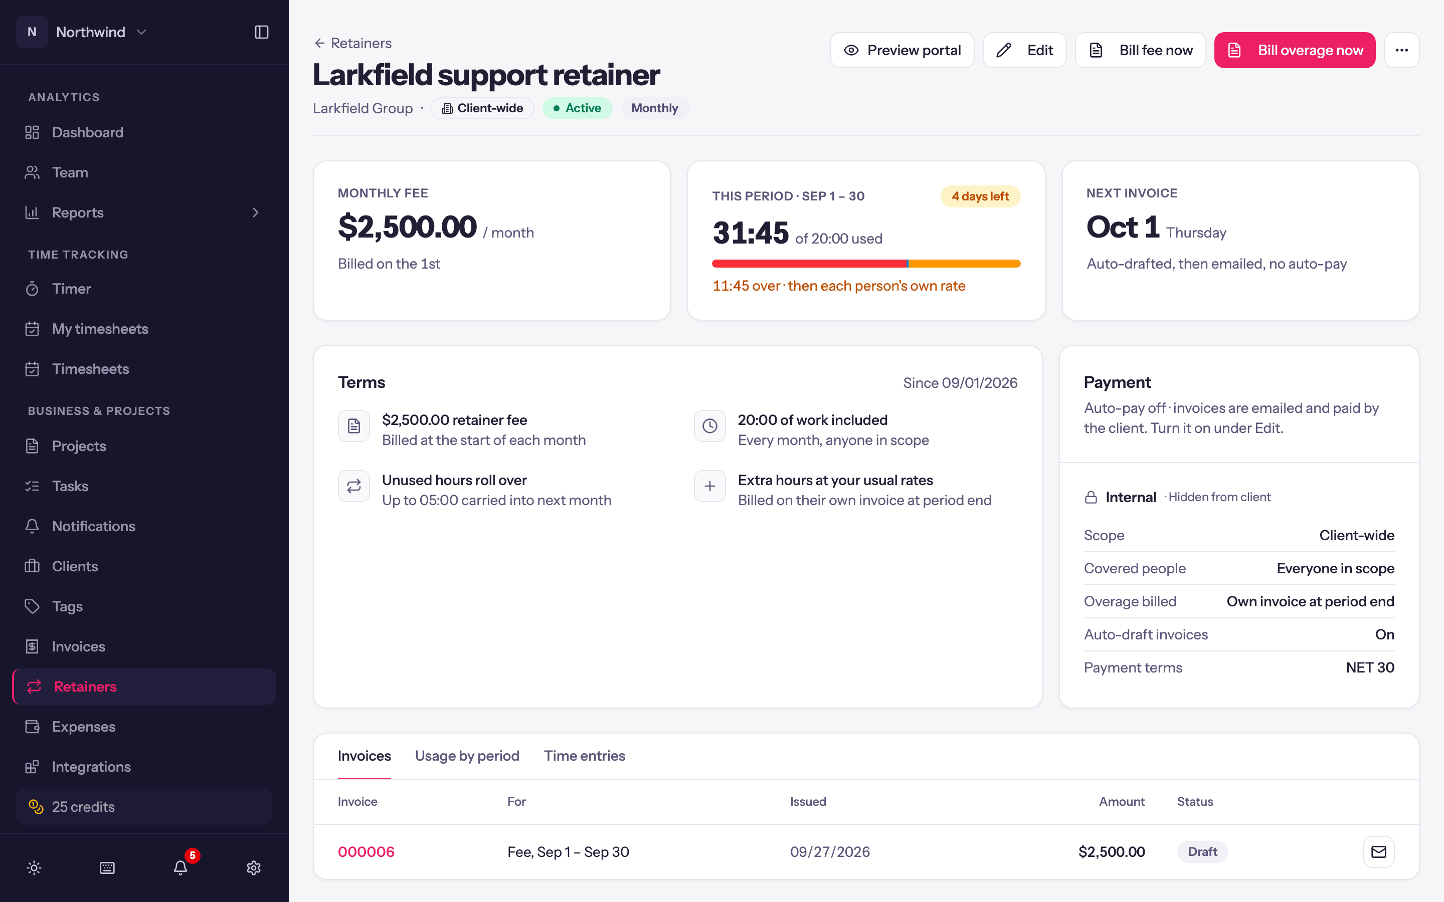1444x902 pixels.
Task: Click Bill fee now button
Action: pyautogui.click(x=1140, y=50)
